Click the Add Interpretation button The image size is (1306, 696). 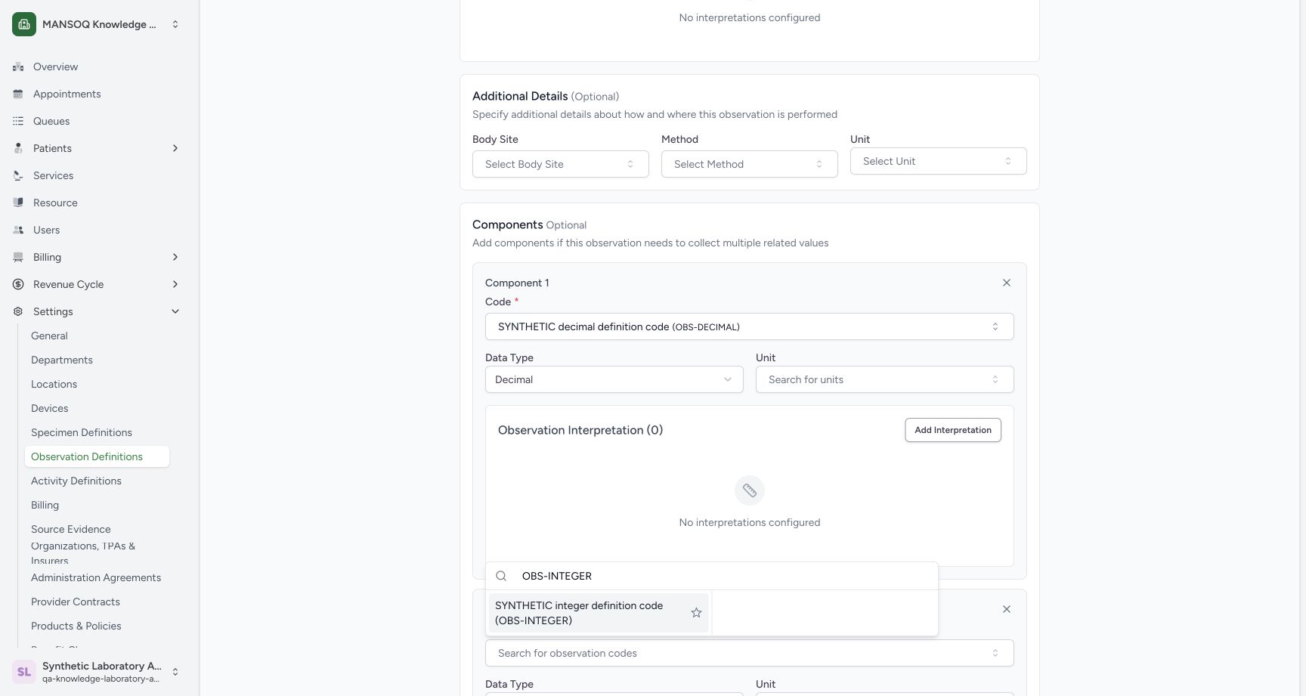pos(953,430)
